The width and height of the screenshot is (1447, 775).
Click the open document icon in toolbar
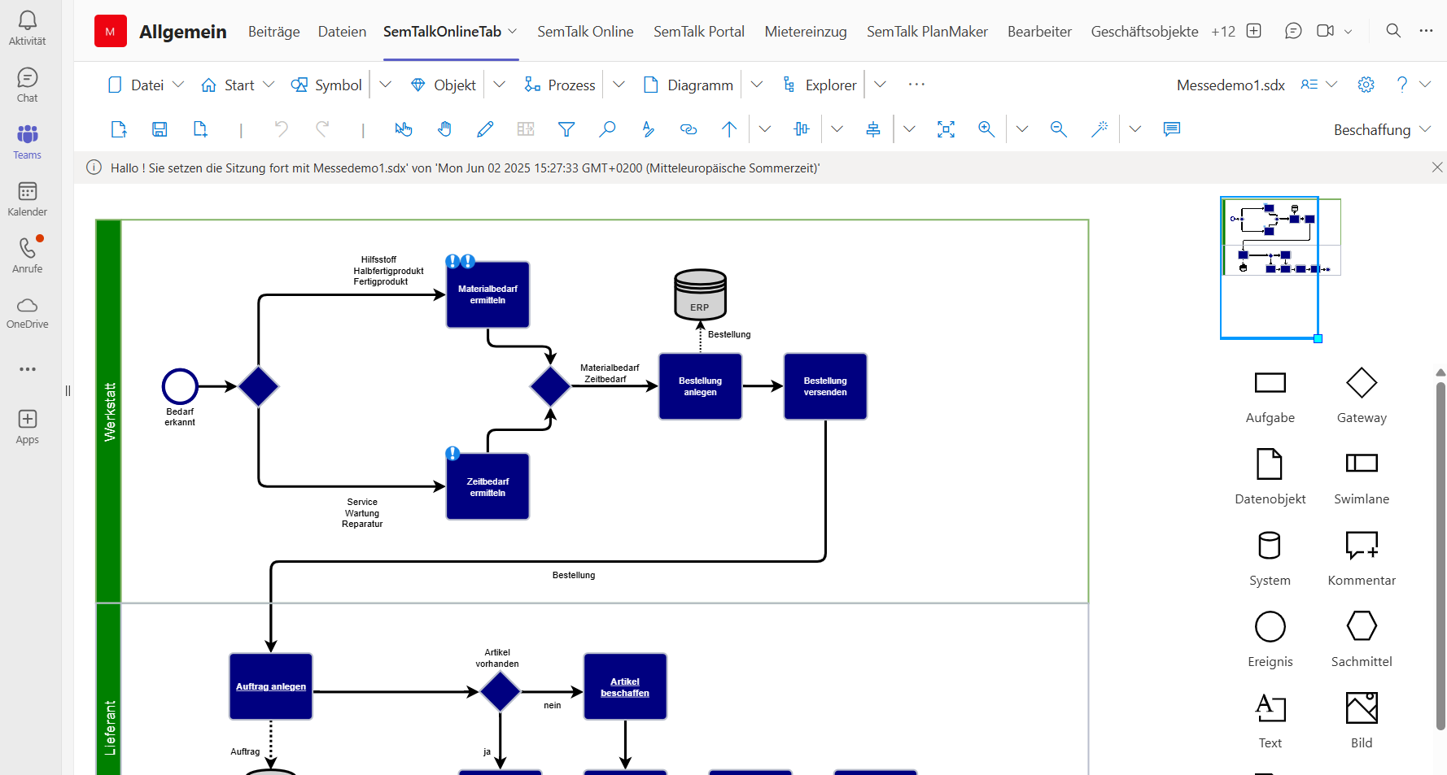(x=119, y=128)
